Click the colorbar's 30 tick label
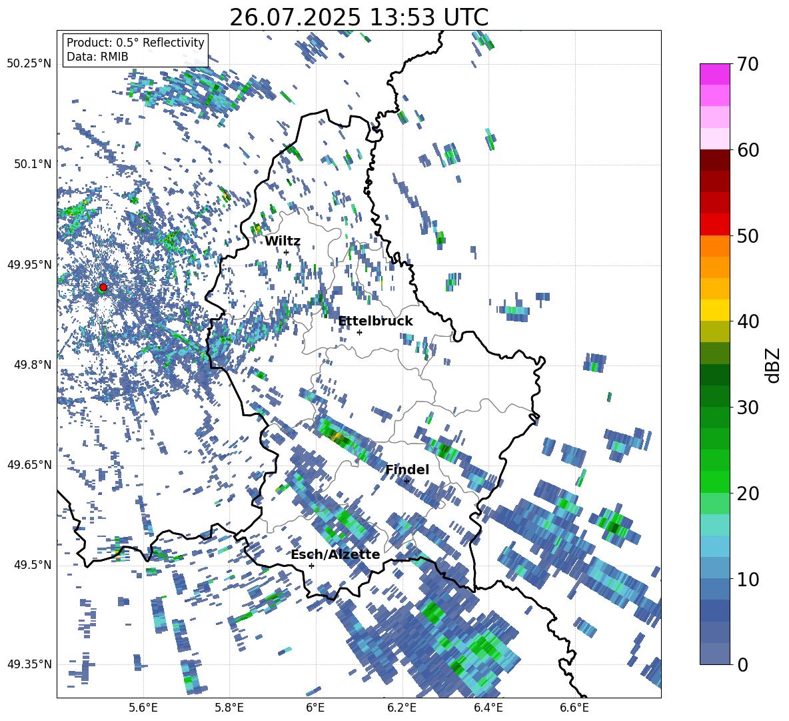Screen dimensions: 789x721 tap(747, 408)
